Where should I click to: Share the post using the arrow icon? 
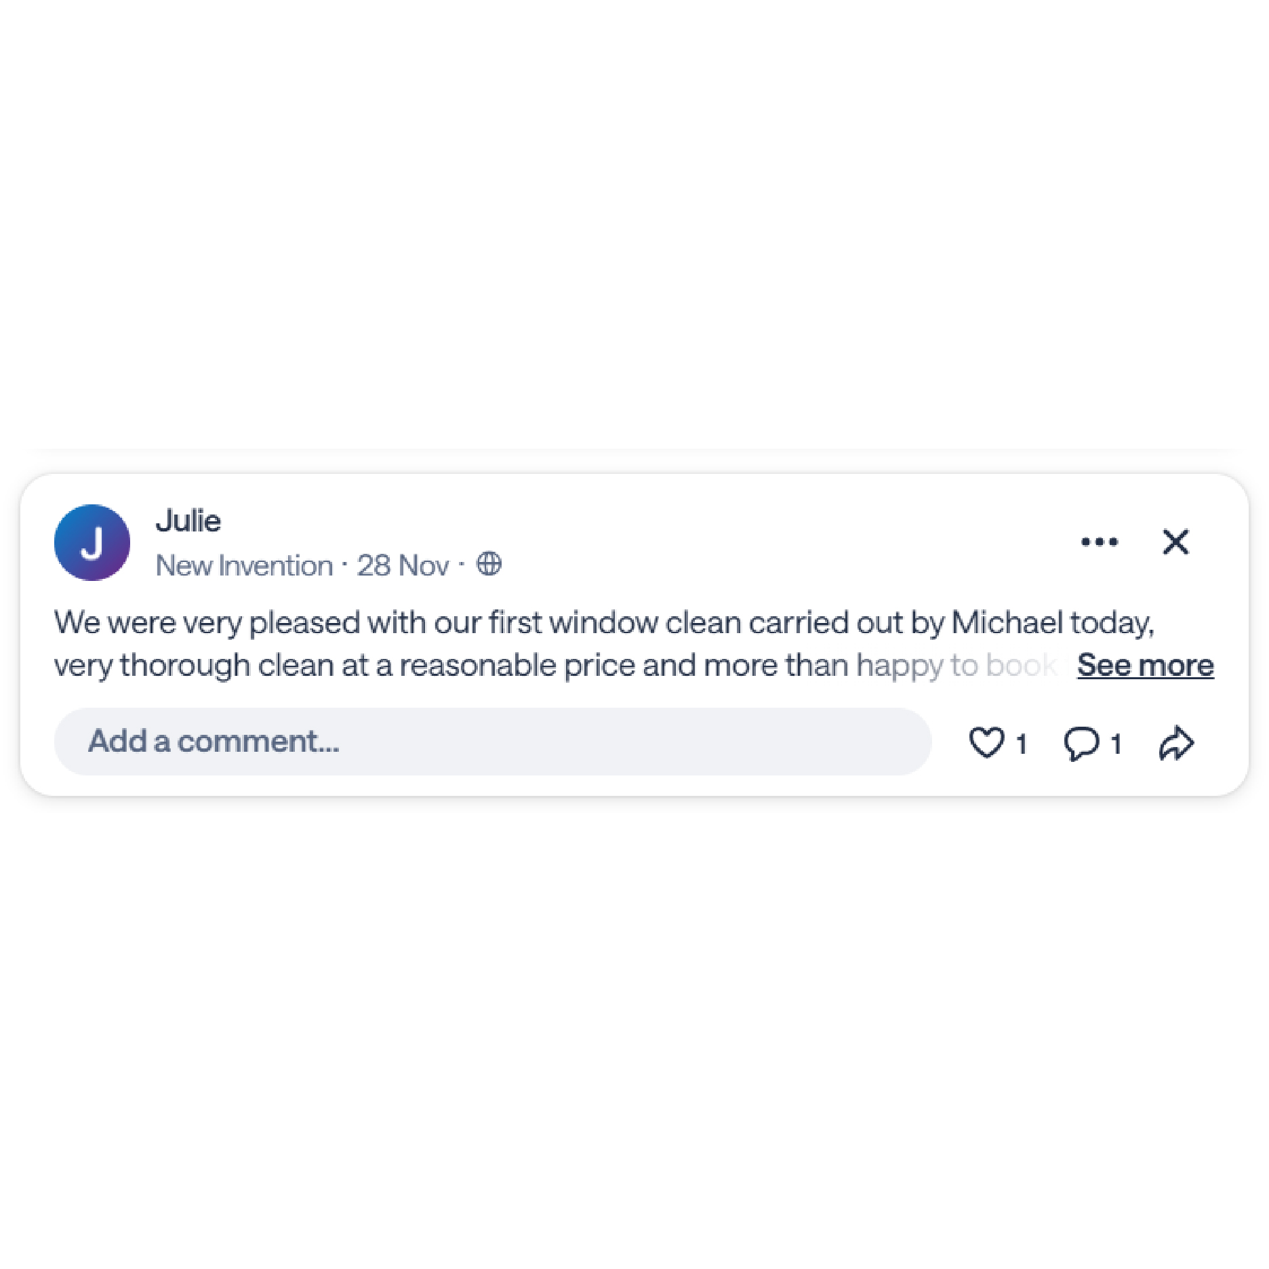[1176, 743]
